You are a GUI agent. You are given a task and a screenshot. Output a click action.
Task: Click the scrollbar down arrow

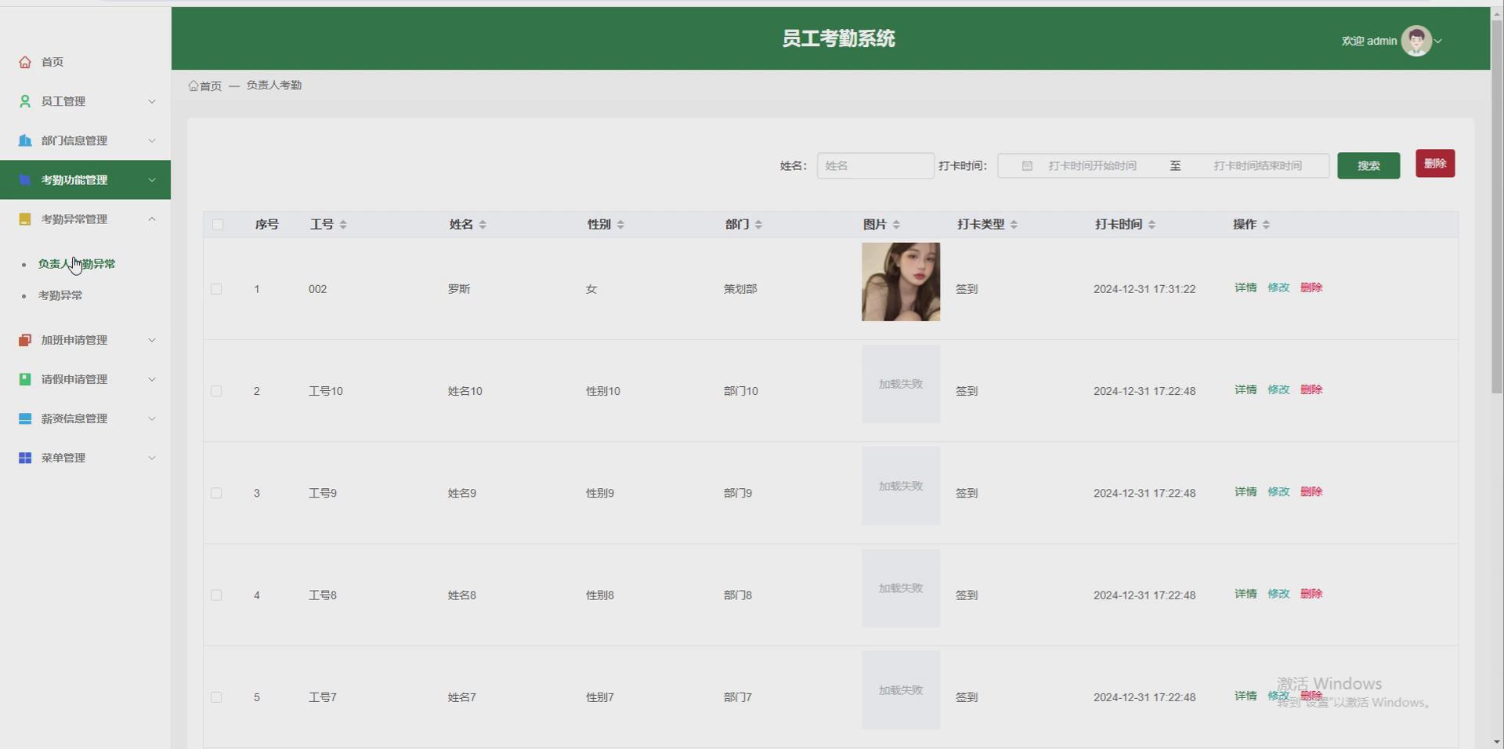[1497, 741]
